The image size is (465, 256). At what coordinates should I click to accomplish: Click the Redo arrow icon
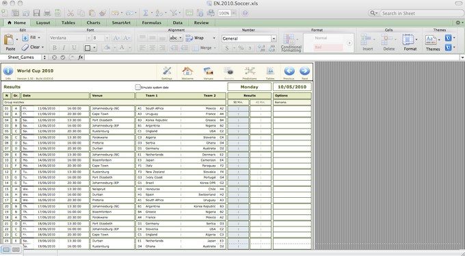point(130,13)
